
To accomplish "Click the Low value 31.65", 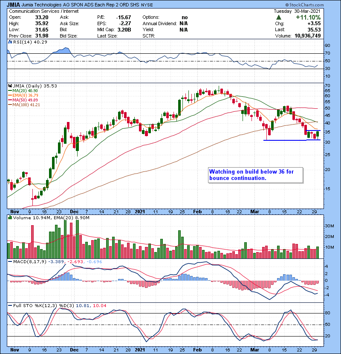I will [x=42, y=29].
